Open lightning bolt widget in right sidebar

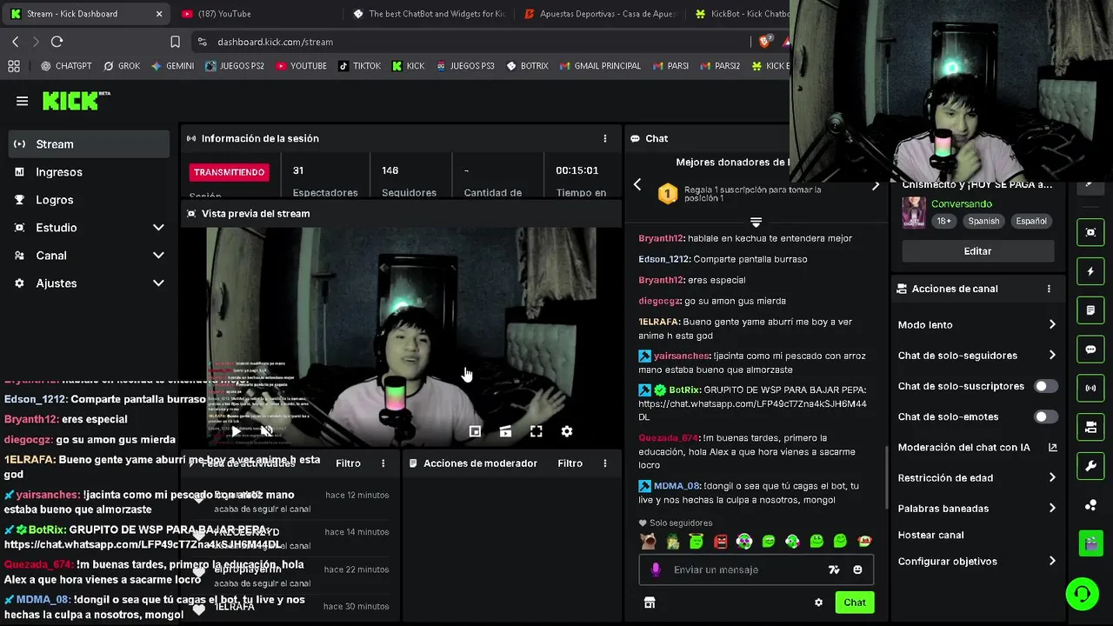(1090, 271)
